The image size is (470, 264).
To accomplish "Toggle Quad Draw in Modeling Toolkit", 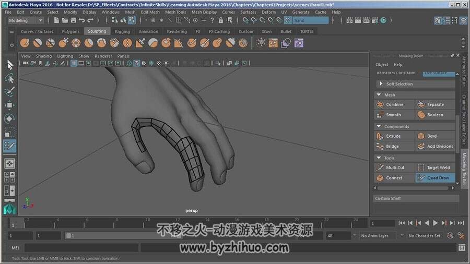I will [435, 178].
